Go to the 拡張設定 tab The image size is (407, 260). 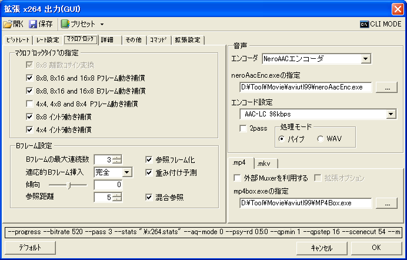(x=188, y=40)
